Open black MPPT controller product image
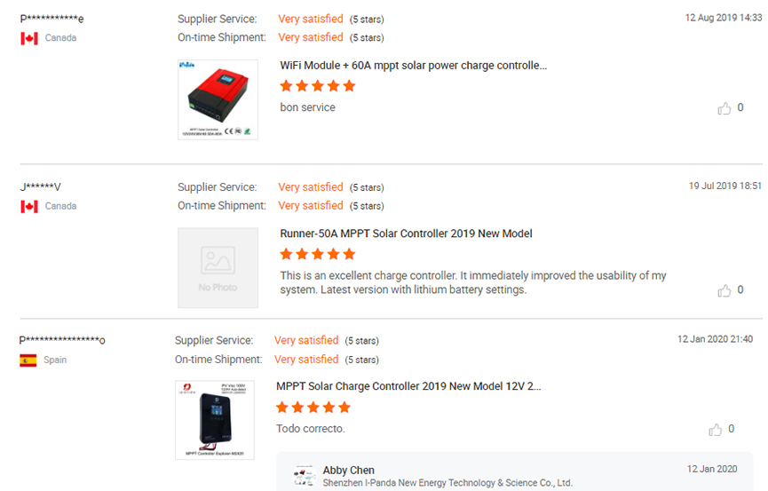Image resolution: width=768 pixels, height=491 pixels. click(x=214, y=420)
